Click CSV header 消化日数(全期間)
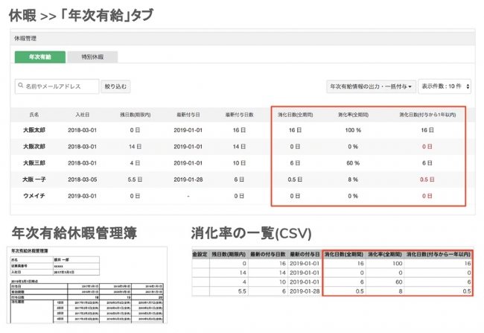 click(344, 254)
